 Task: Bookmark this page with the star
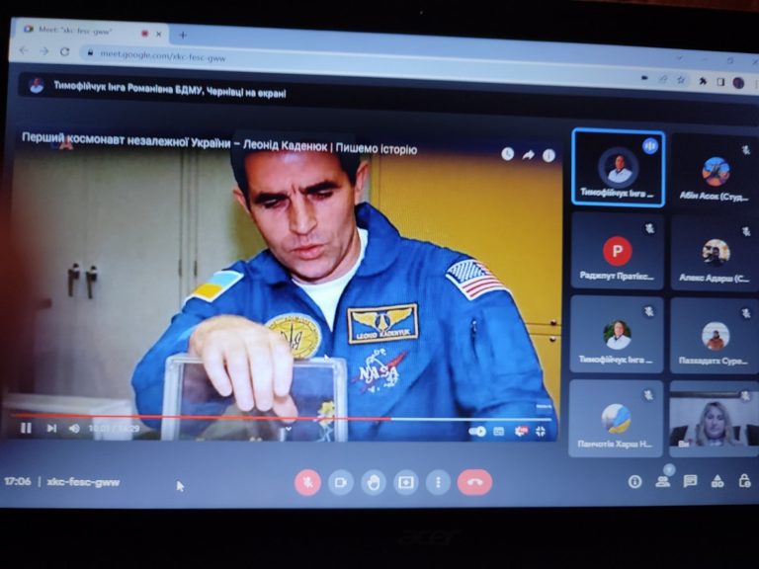click(x=681, y=80)
